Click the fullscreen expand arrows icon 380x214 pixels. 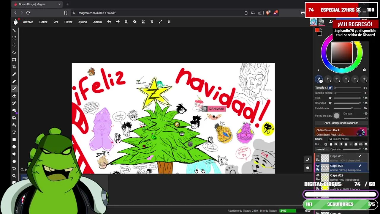click(160, 22)
